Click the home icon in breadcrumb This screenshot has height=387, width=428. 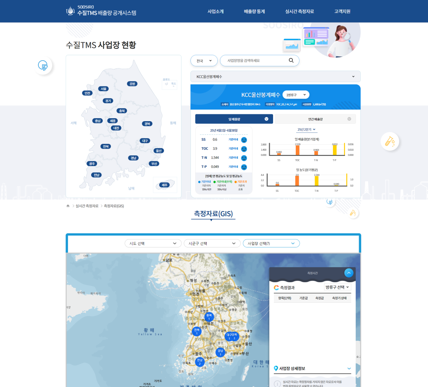68,206
